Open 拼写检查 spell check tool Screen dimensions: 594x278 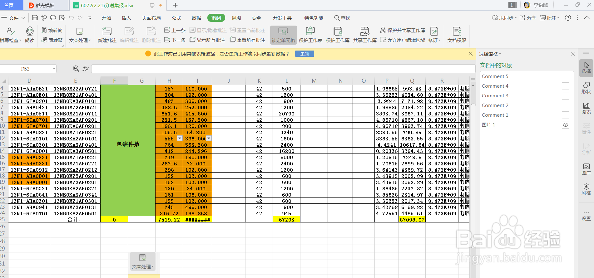[11, 35]
